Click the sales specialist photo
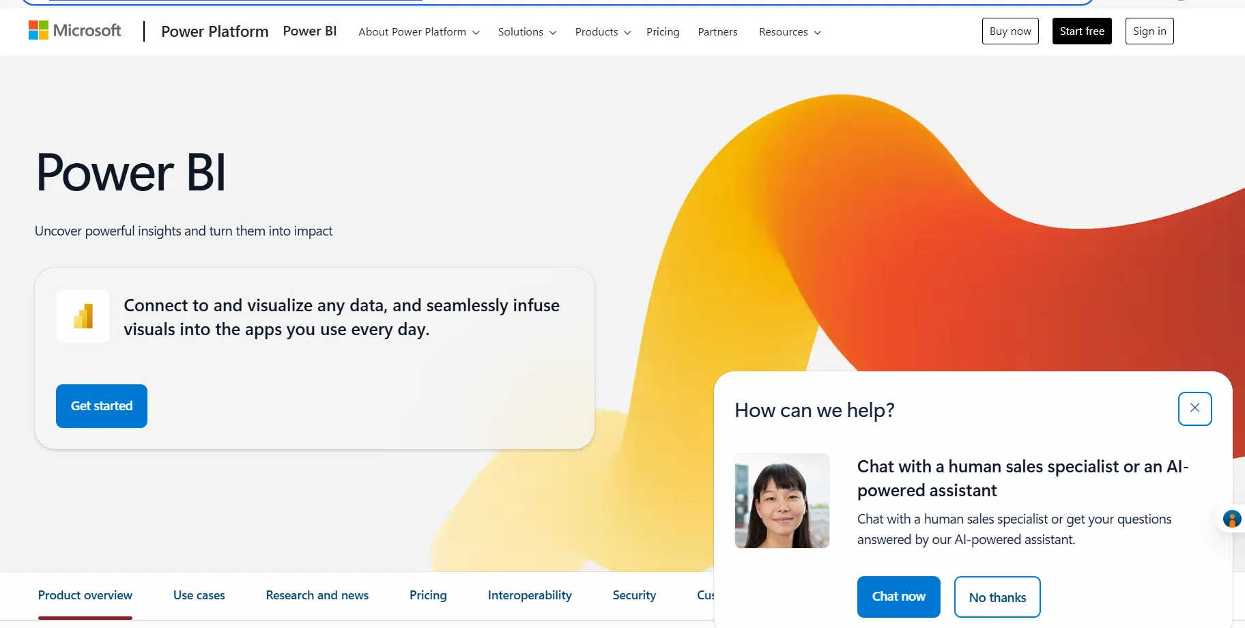Viewport: 1245px width, 628px height. [x=782, y=501]
